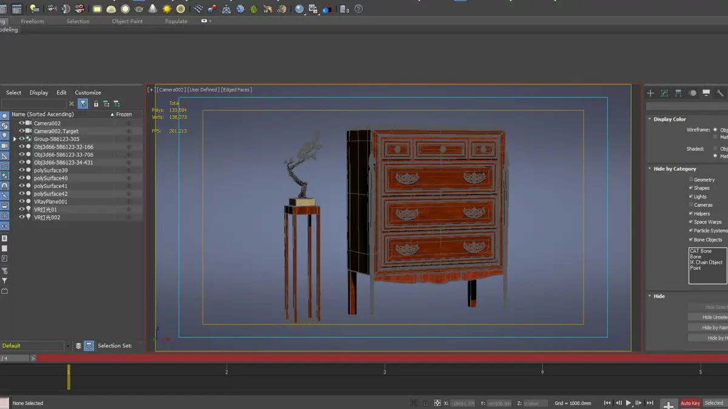This screenshot has height=409, width=728.
Task: Click the Auto Key button
Action: point(690,403)
